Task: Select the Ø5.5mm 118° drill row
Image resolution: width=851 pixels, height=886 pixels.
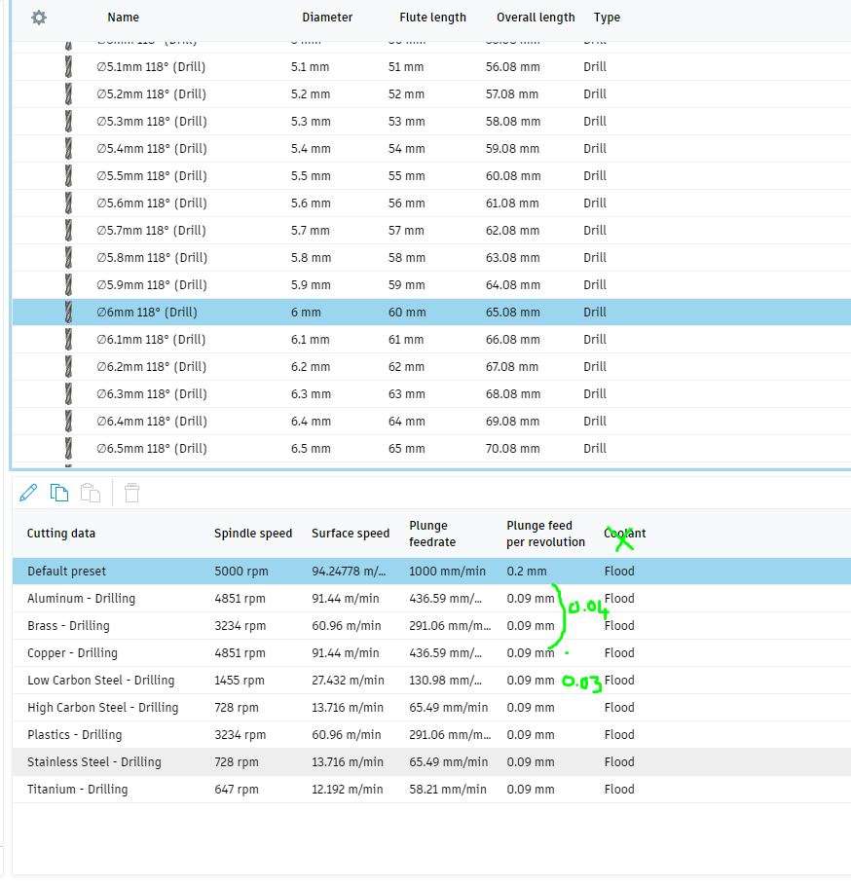Action: (x=431, y=175)
